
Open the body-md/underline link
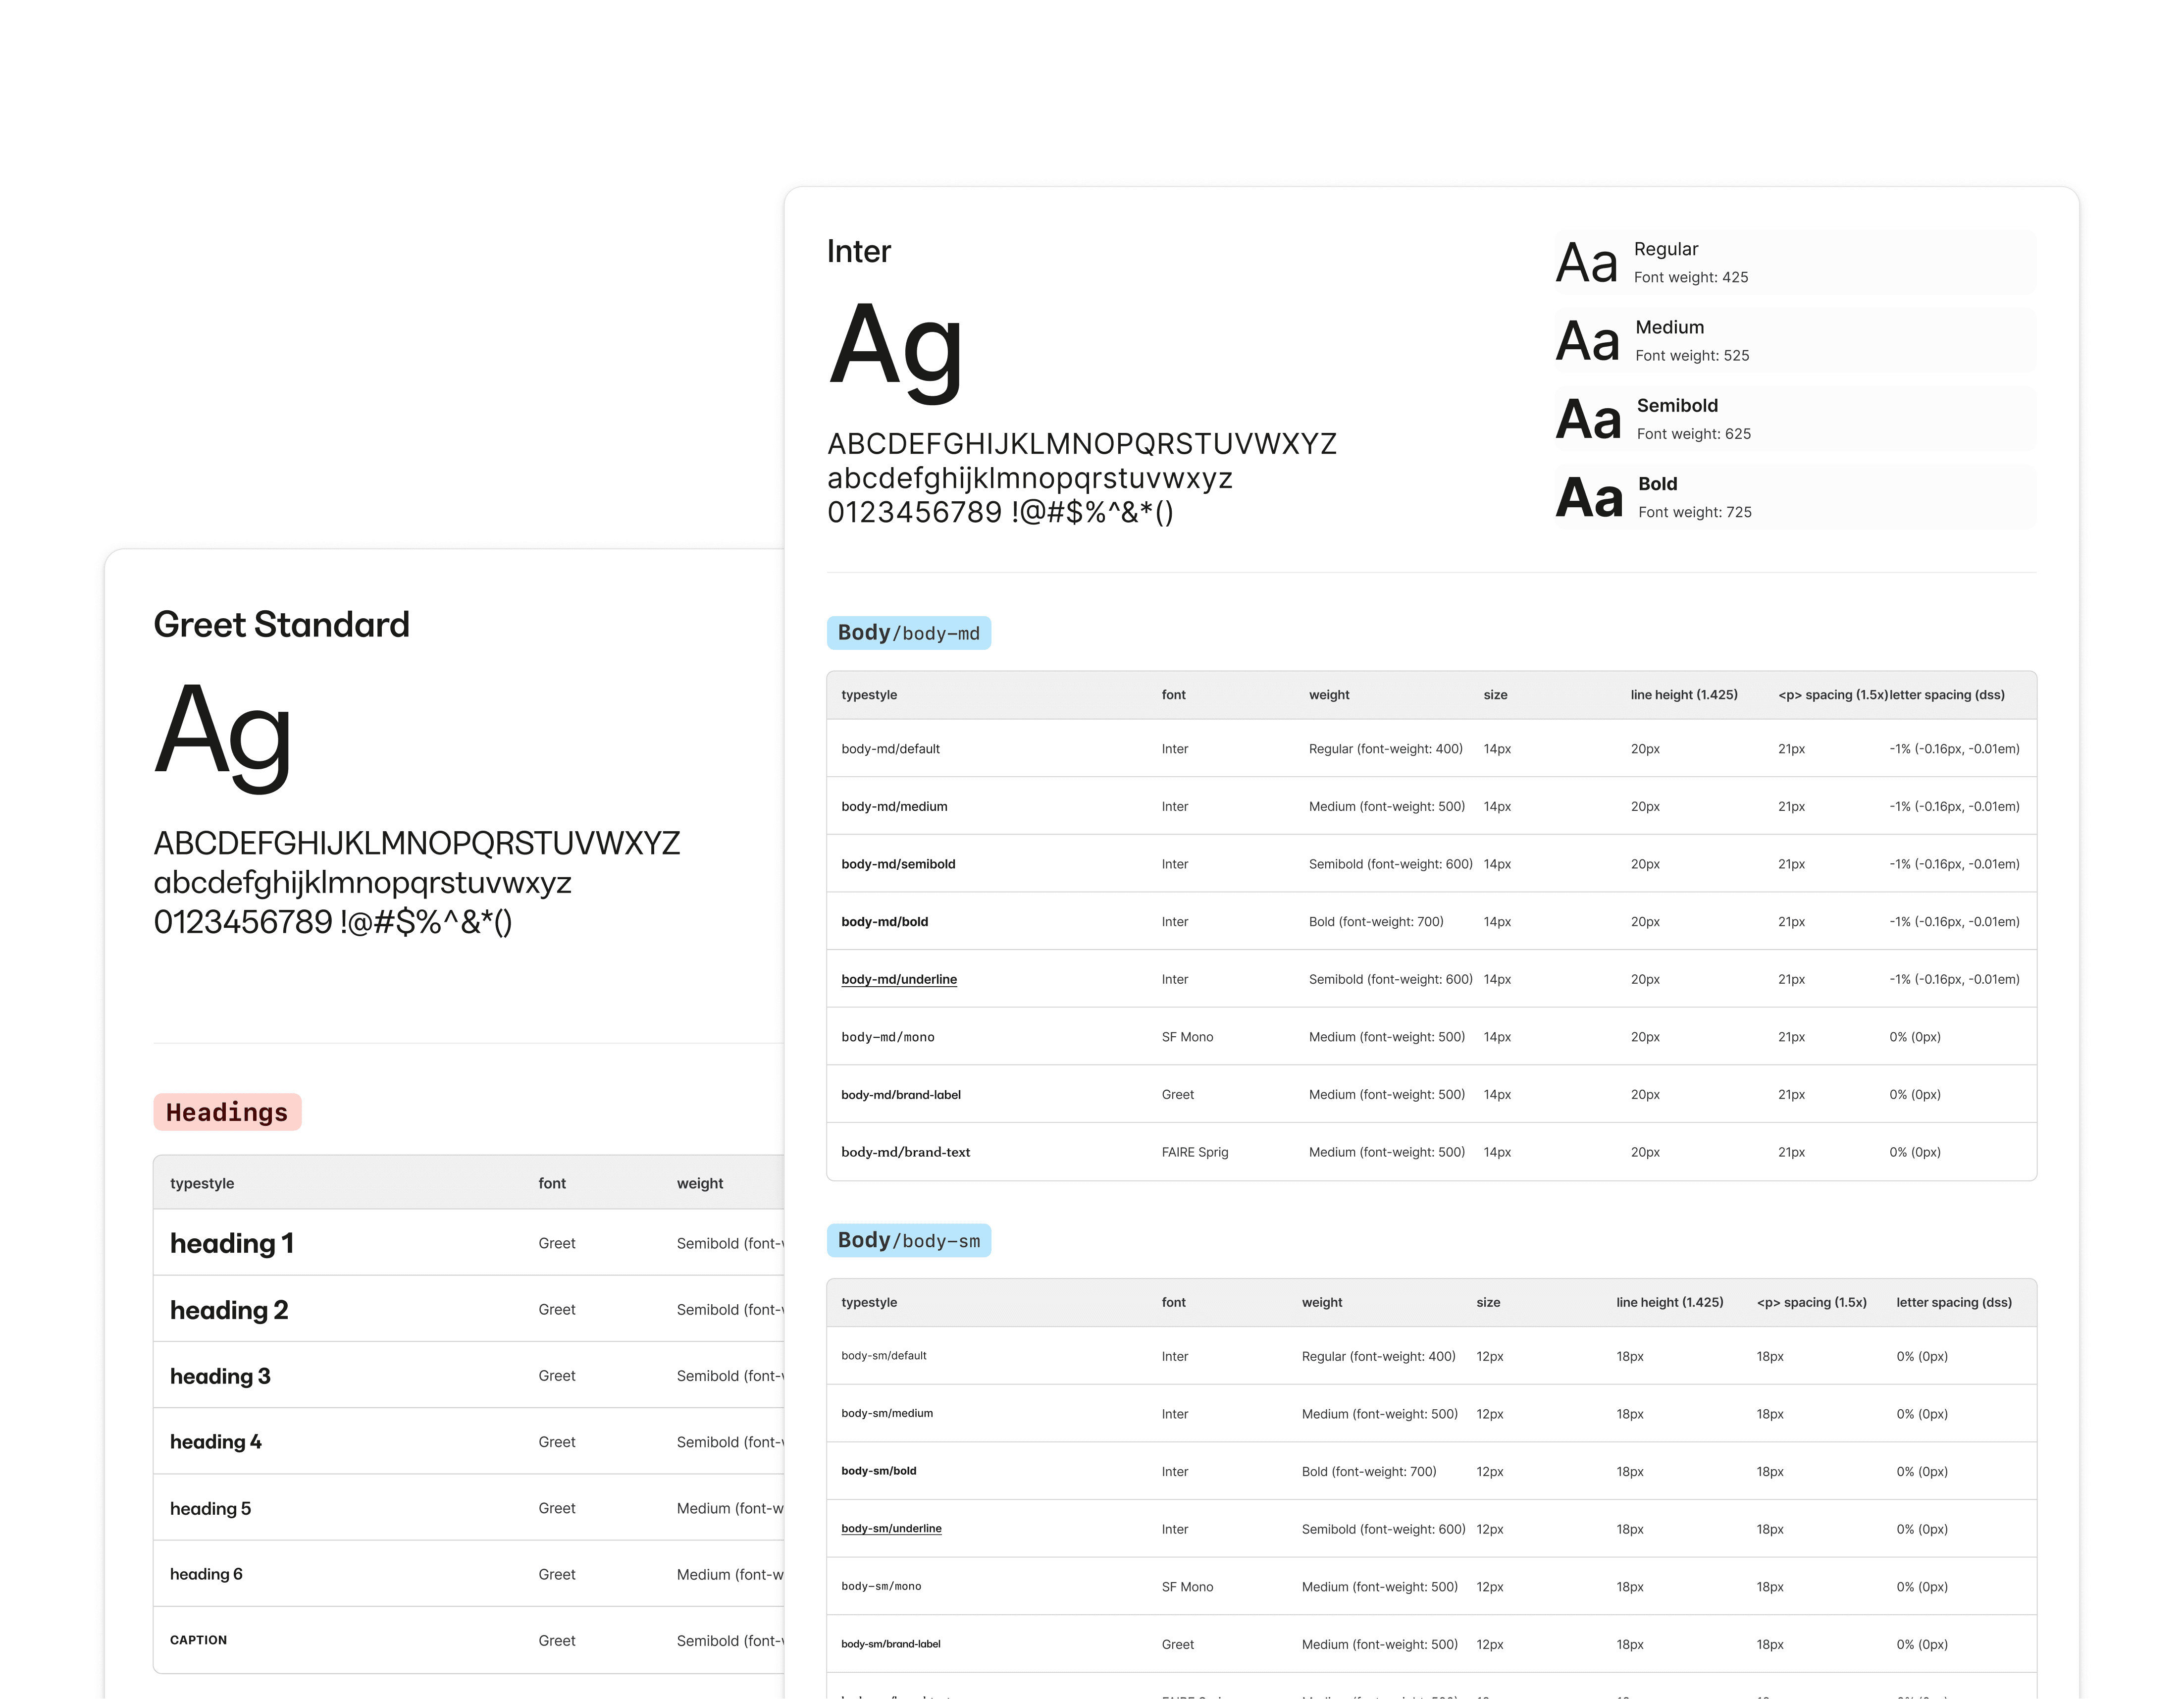click(x=899, y=979)
